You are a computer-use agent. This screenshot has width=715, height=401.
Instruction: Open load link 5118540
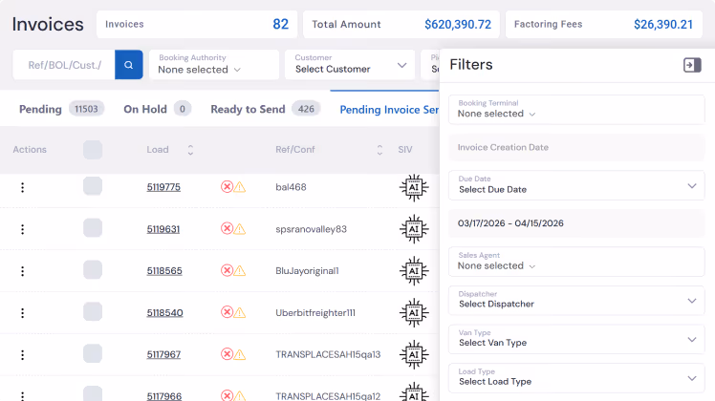[164, 313]
